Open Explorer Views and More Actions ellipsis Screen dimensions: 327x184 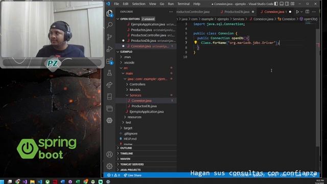[x=171, y=12]
